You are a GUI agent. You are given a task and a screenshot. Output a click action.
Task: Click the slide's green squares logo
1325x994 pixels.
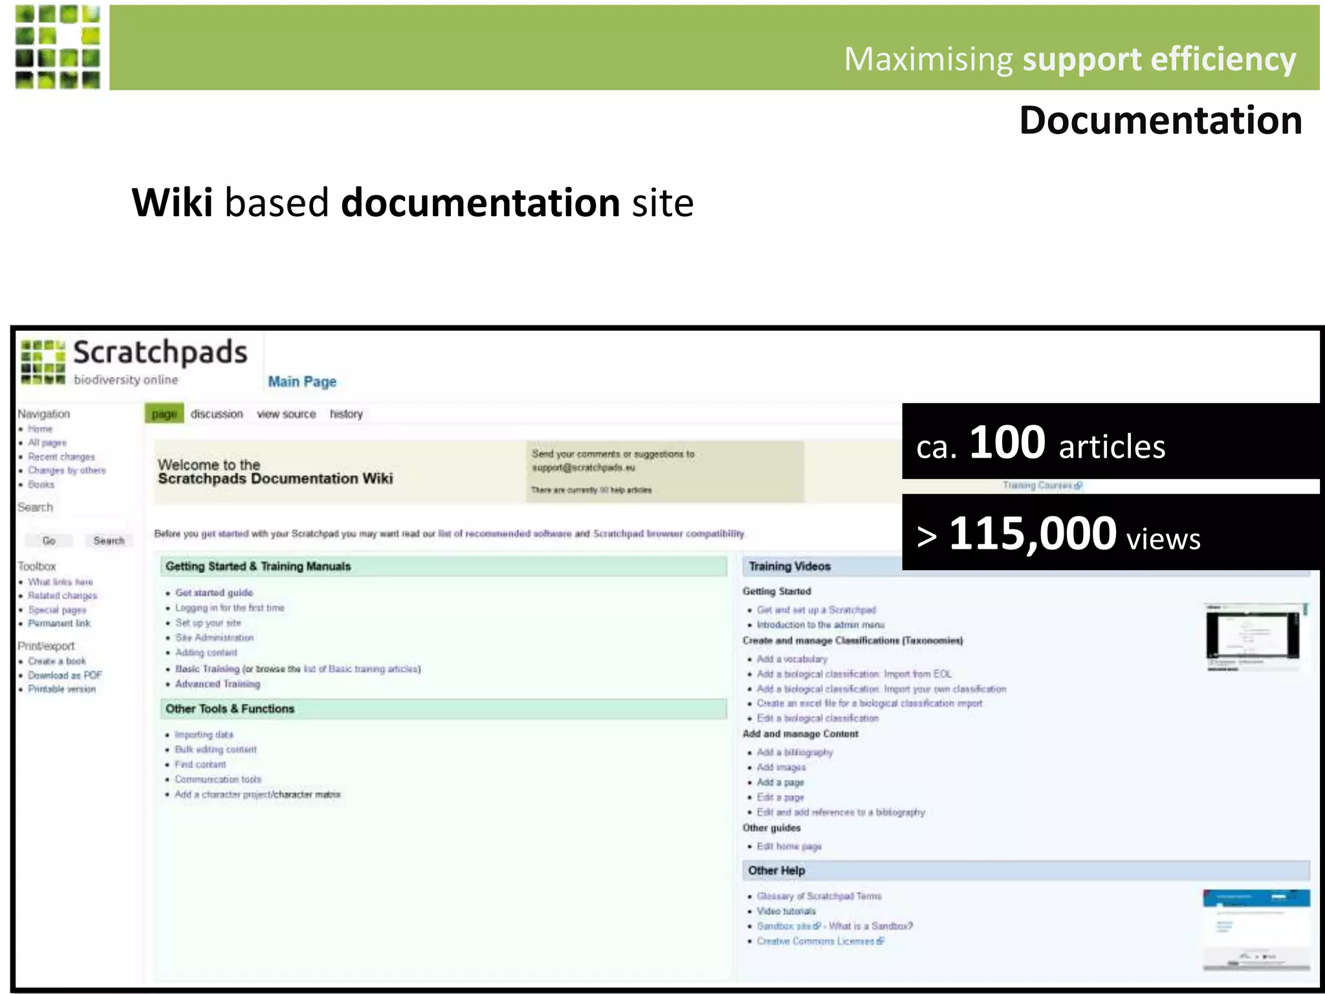tap(58, 47)
